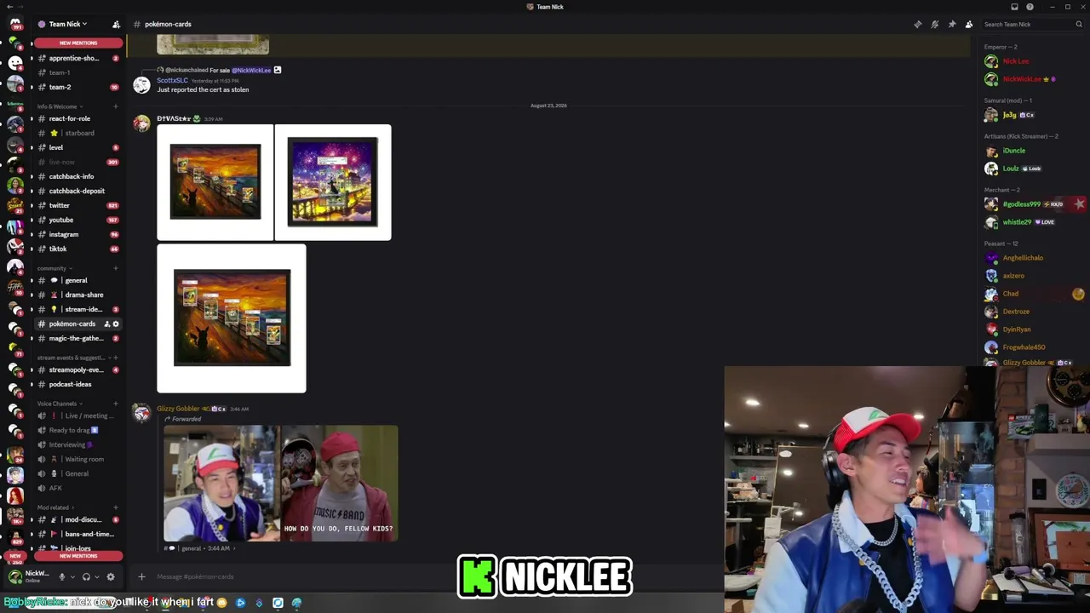Expand the Mod related category
Screen dimensions: 1090x613
[x=56, y=507]
